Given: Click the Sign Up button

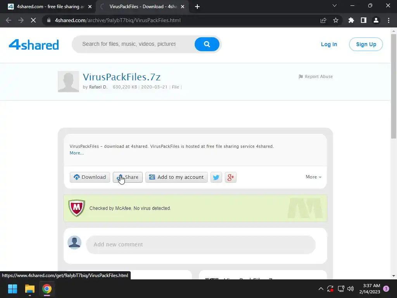Looking at the screenshot, I should pos(366,44).
